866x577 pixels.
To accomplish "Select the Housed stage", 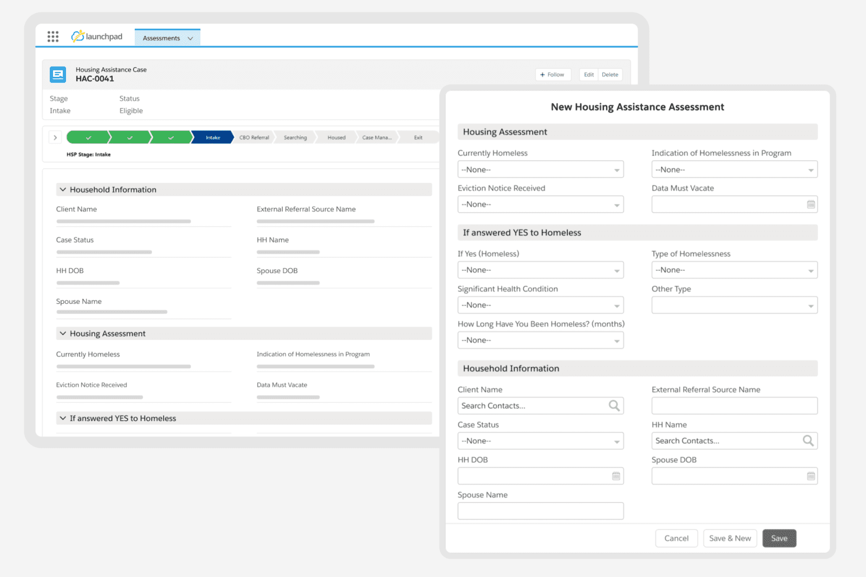I will click(336, 137).
